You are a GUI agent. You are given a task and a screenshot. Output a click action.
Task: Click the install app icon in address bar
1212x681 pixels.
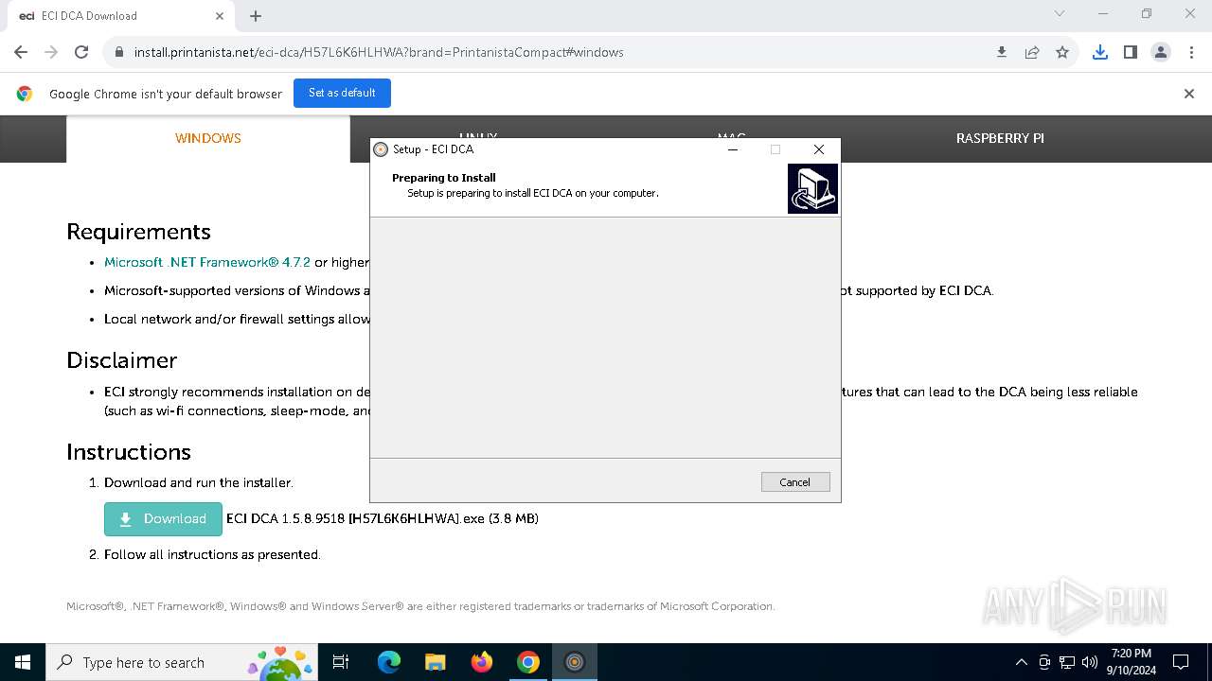pyautogui.click(x=1002, y=52)
